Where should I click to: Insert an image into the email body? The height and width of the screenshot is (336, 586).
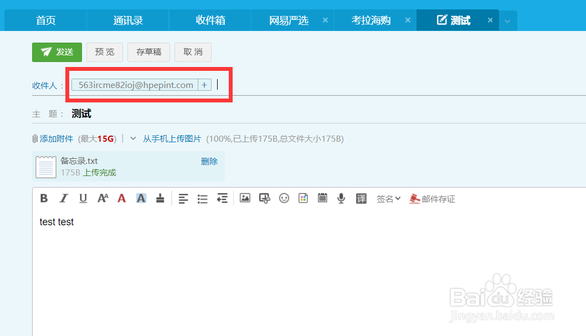tap(244, 198)
